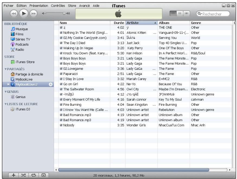Screen dimensions: 237x179
Task: Uncheck I Stay In Love checkbox
Action: [x=61, y=79]
